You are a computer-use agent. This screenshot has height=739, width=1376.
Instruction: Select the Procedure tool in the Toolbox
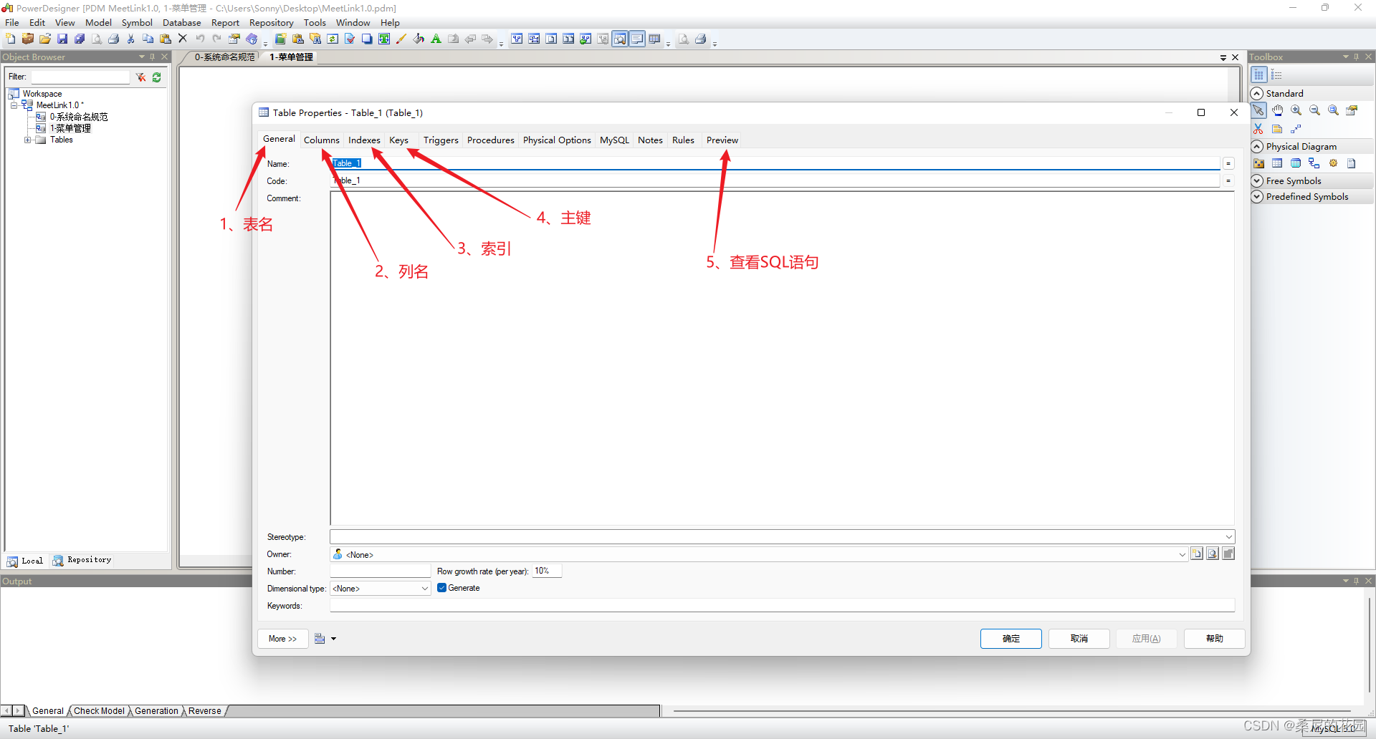1333,163
